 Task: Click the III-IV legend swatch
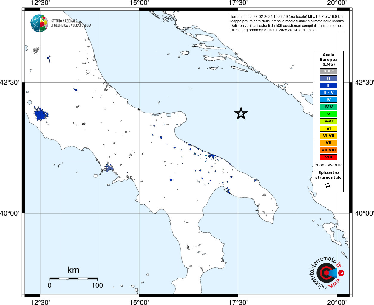(x=329, y=93)
